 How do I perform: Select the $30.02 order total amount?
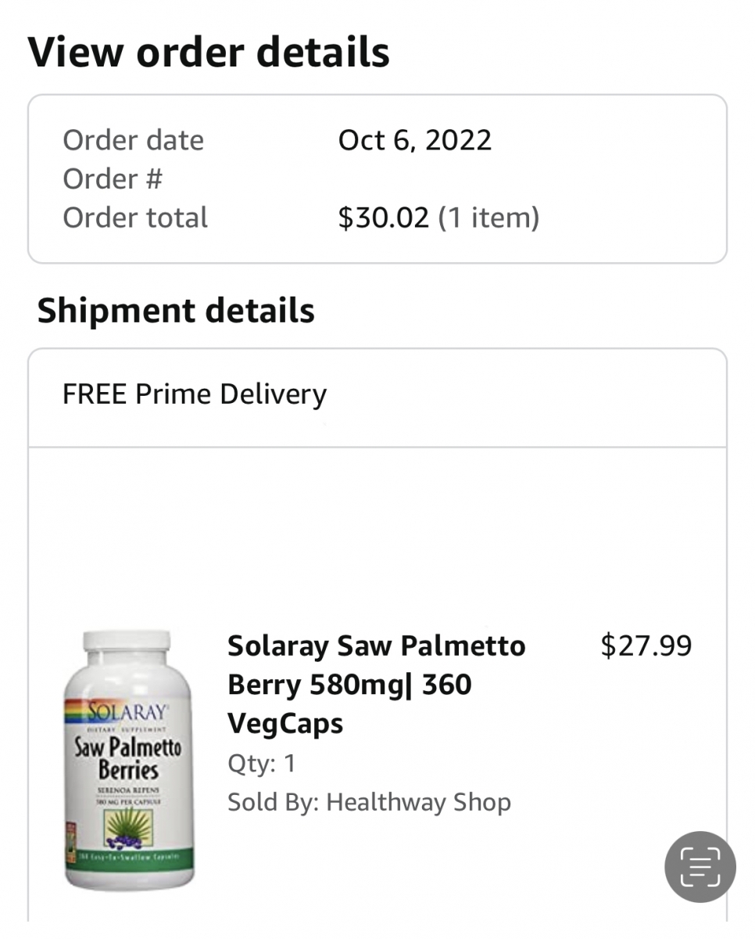(x=383, y=218)
